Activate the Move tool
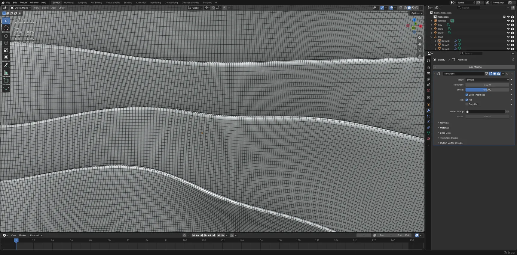This screenshot has height=255, width=517. pyautogui.click(x=6, y=36)
